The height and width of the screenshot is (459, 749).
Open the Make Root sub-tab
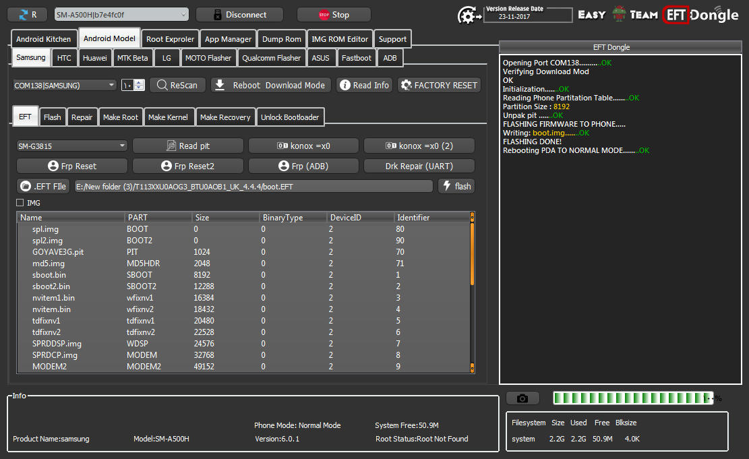click(x=121, y=117)
